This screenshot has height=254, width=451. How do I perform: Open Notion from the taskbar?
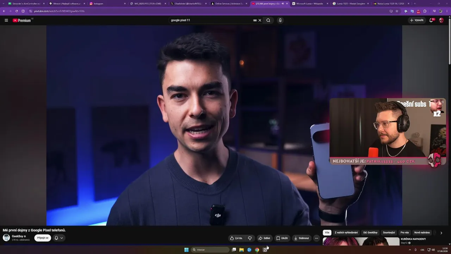point(265,250)
